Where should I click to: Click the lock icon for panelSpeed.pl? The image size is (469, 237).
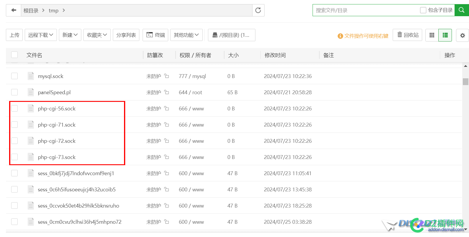(x=166, y=92)
